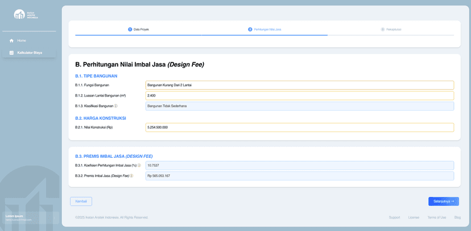471x231 pixels.
Task: Click the Home house icon
Action: 12,41
